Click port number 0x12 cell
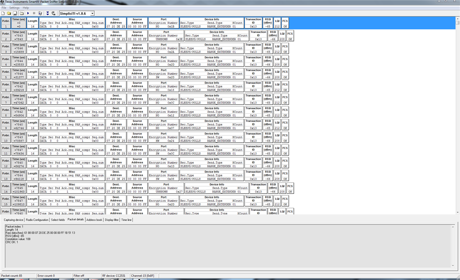The width and height of the screenshot is (460, 280). pyautogui.click(x=171, y=115)
